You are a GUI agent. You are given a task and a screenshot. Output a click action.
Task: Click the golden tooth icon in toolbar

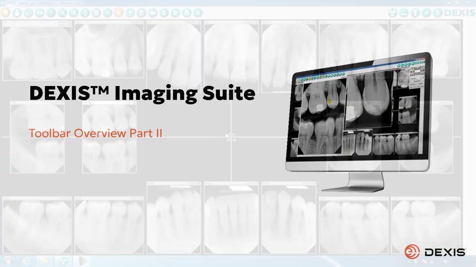[x=5, y=13]
